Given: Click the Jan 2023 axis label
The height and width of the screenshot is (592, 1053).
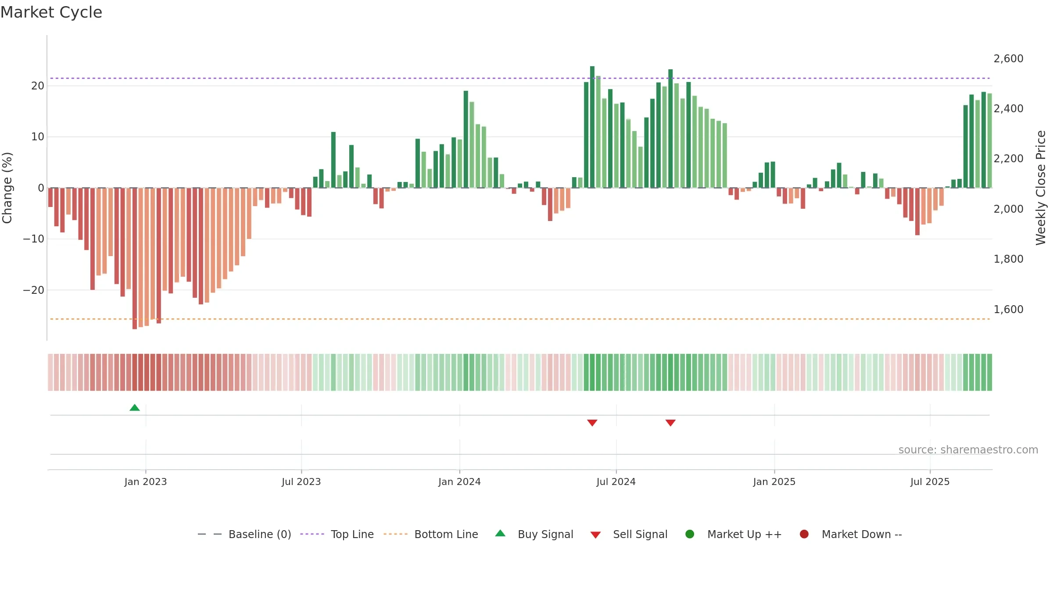Looking at the screenshot, I should click(x=146, y=482).
